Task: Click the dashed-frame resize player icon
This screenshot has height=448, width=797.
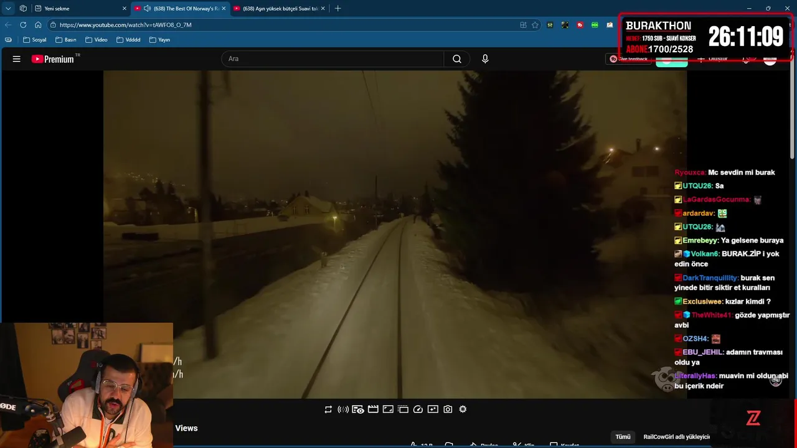Action: [x=403, y=409]
